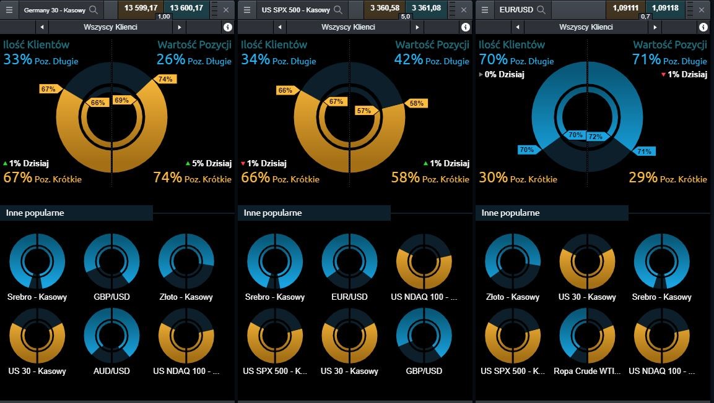Select the Ropa Crude WTI sentiment chart
Screen dimensions: 714x403
(x=587, y=336)
